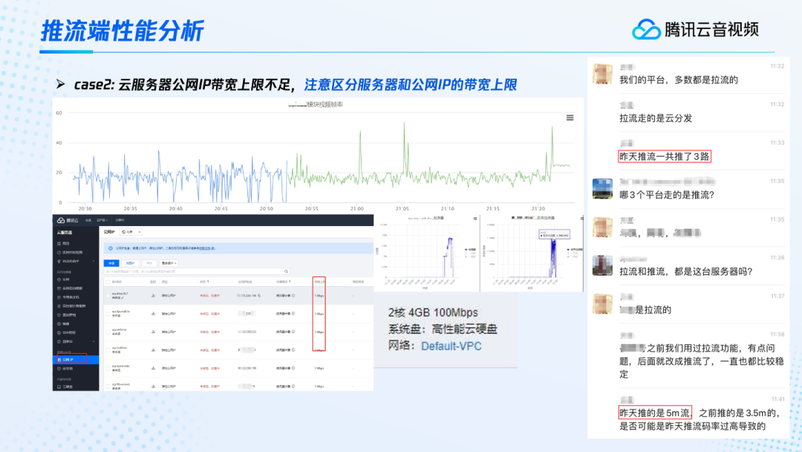Viewport: 802px width, 452px height.
Task: Open the Default-VPC network link
Action: [452, 346]
